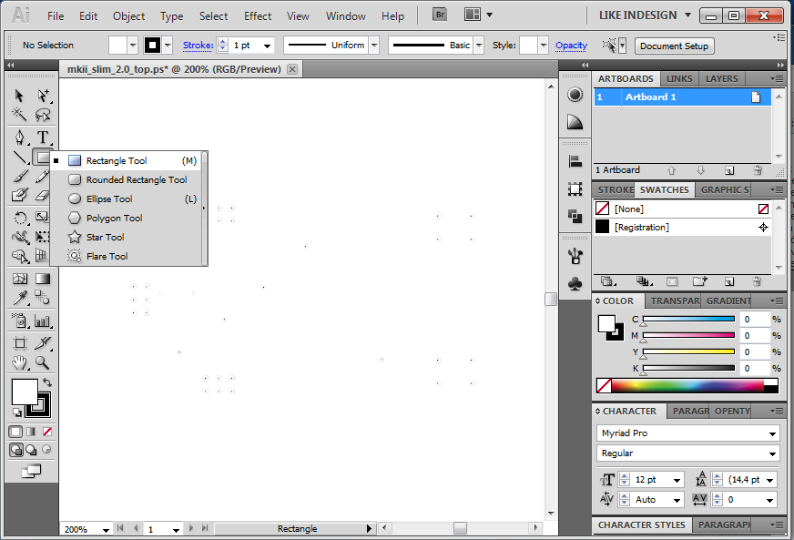Set None fill toolbox button
Viewport: 794px width, 540px height.
click(x=47, y=432)
